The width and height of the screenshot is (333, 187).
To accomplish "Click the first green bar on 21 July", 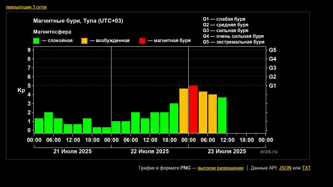I will (x=39, y=125).
